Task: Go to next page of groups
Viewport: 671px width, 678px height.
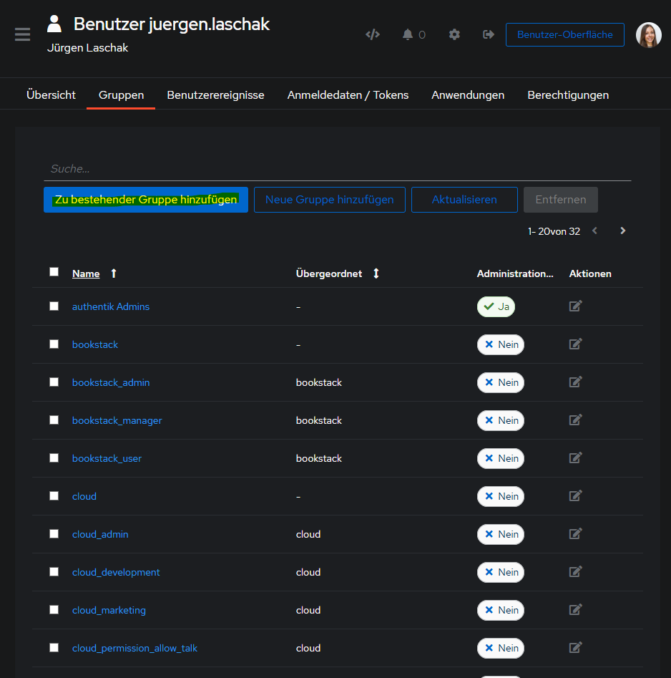Action: click(x=622, y=231)
